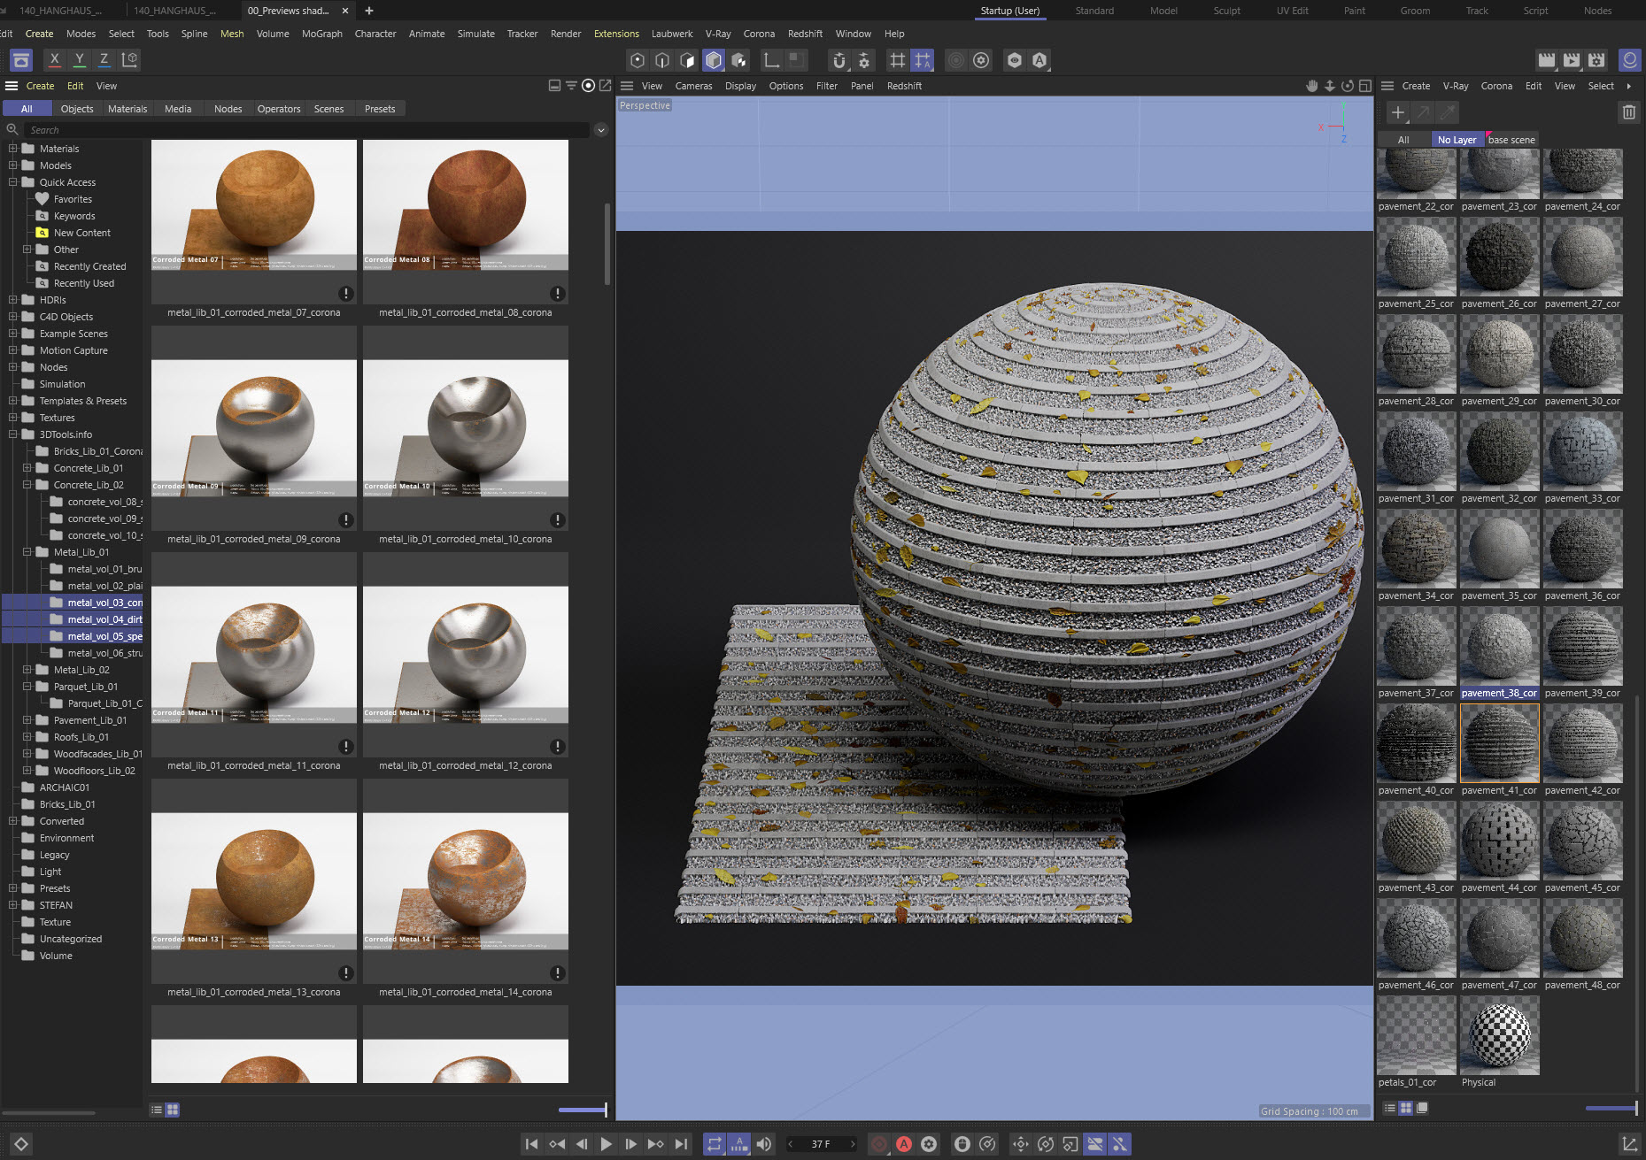Click the workplane grid icon

point(897,60)
